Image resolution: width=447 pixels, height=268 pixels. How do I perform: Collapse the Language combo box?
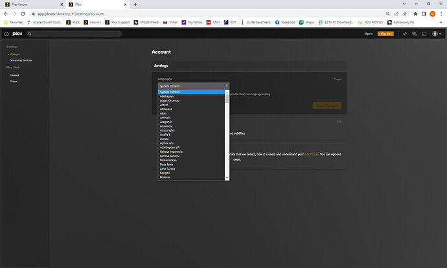(194, 86)
